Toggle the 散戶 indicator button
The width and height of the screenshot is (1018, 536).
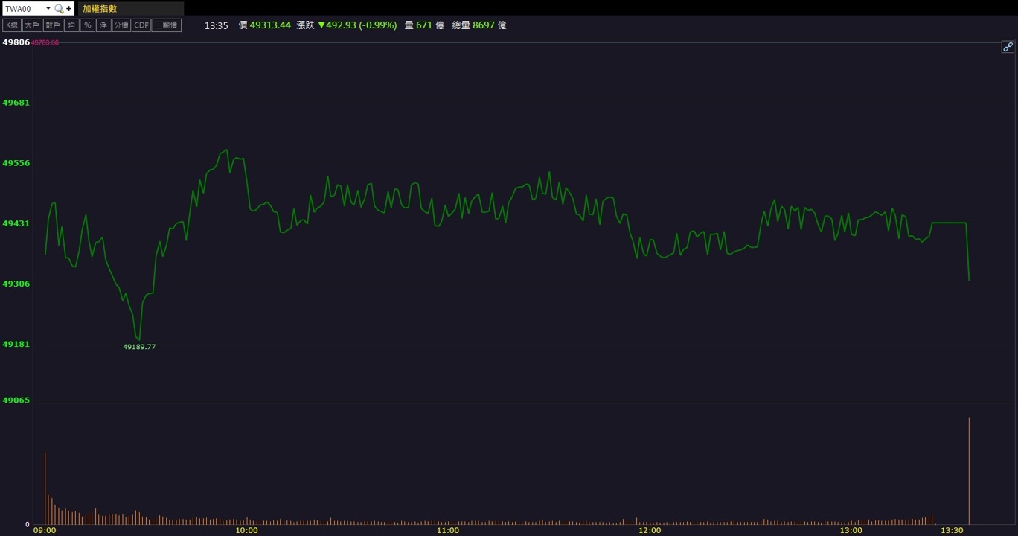pos(53,25)
